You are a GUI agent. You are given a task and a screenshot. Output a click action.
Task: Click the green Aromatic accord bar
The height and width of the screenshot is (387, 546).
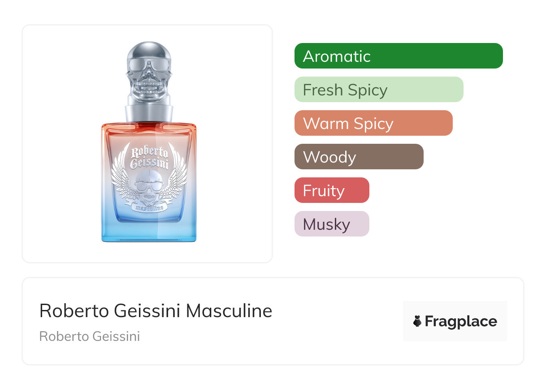click(x=398, y=56)
